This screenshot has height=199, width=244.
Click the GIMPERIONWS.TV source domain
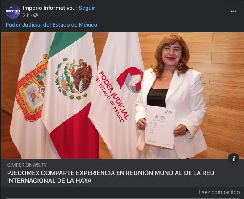tap(27, 165)
